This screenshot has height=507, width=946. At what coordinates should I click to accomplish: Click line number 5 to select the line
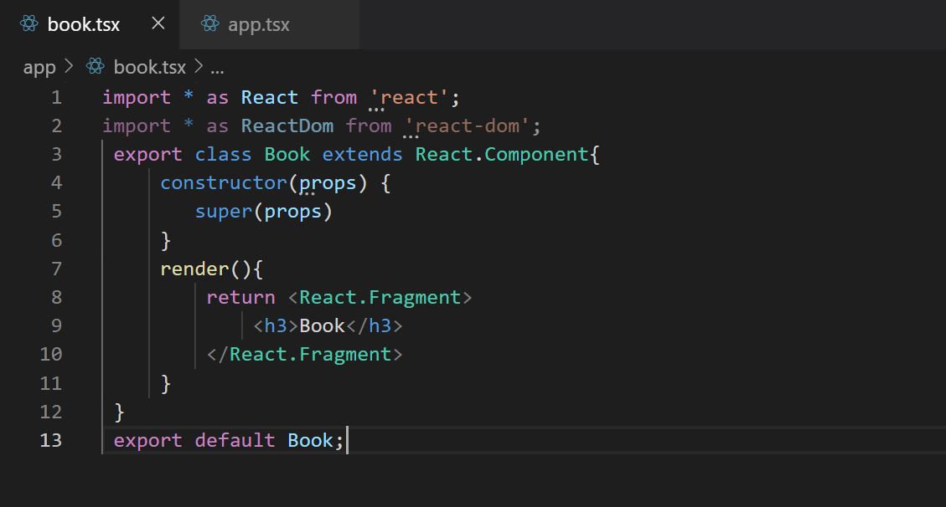[x=56, y=211]
